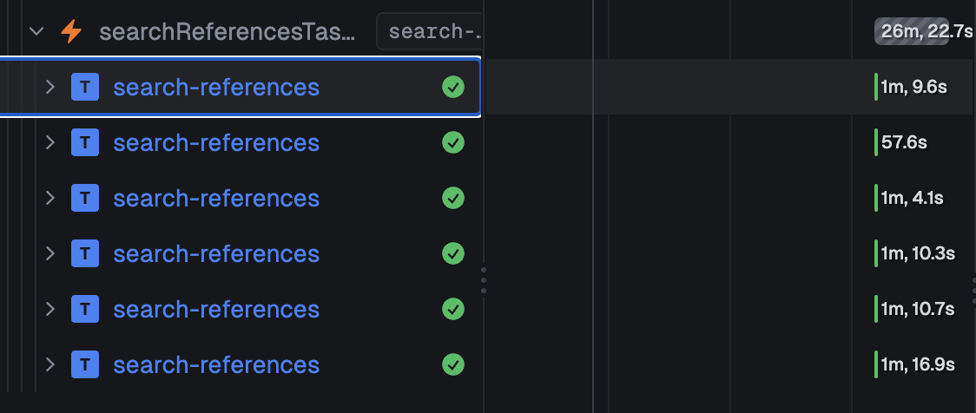Expand the search-references run lasting 1m, 9.6s

(50, 87)
